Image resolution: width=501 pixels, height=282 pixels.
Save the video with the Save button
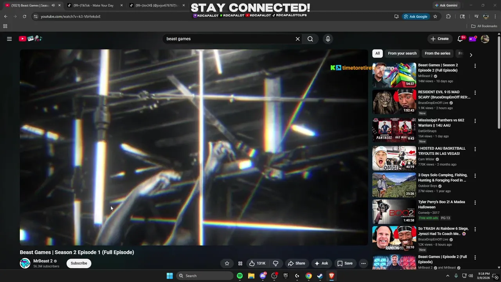click(x=345, y=263)
